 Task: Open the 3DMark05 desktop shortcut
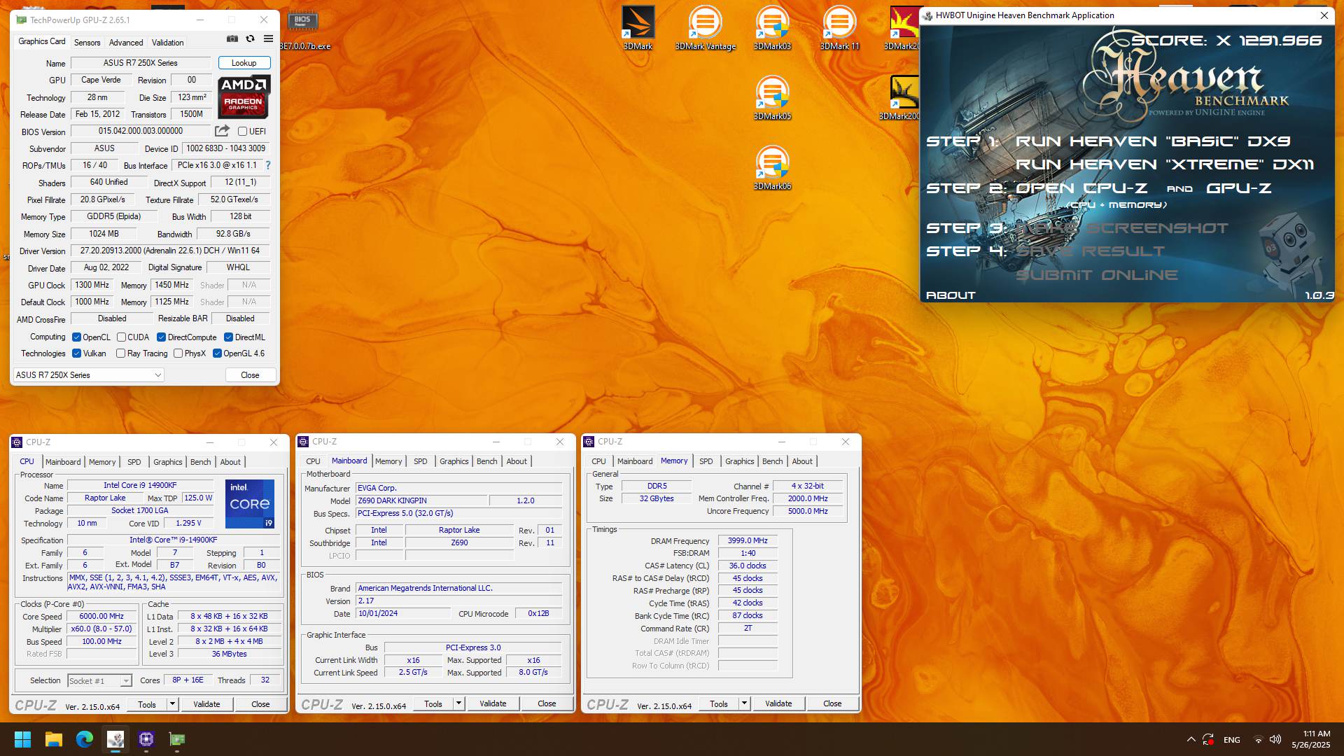[x=772, y=98]
